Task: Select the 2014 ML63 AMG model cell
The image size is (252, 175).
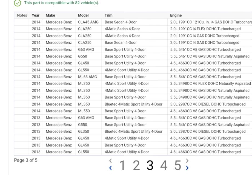Action: pos(87,77)
